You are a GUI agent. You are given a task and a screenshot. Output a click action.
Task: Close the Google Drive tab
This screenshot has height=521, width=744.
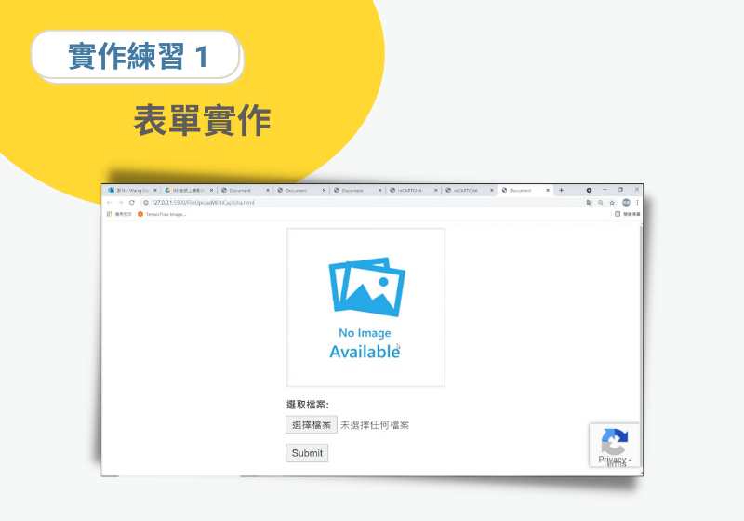[x=212, y=191]
